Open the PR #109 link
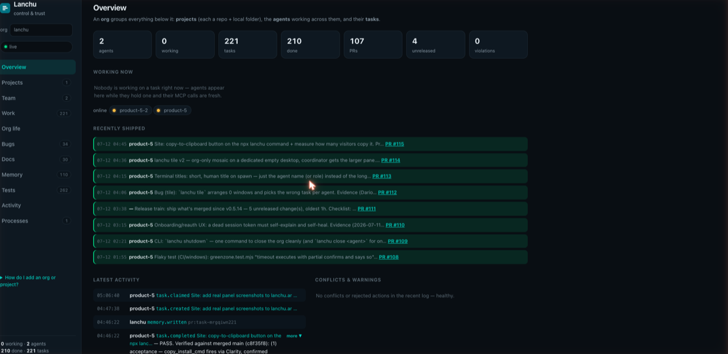The image size is (728, 354). point(397,241)
